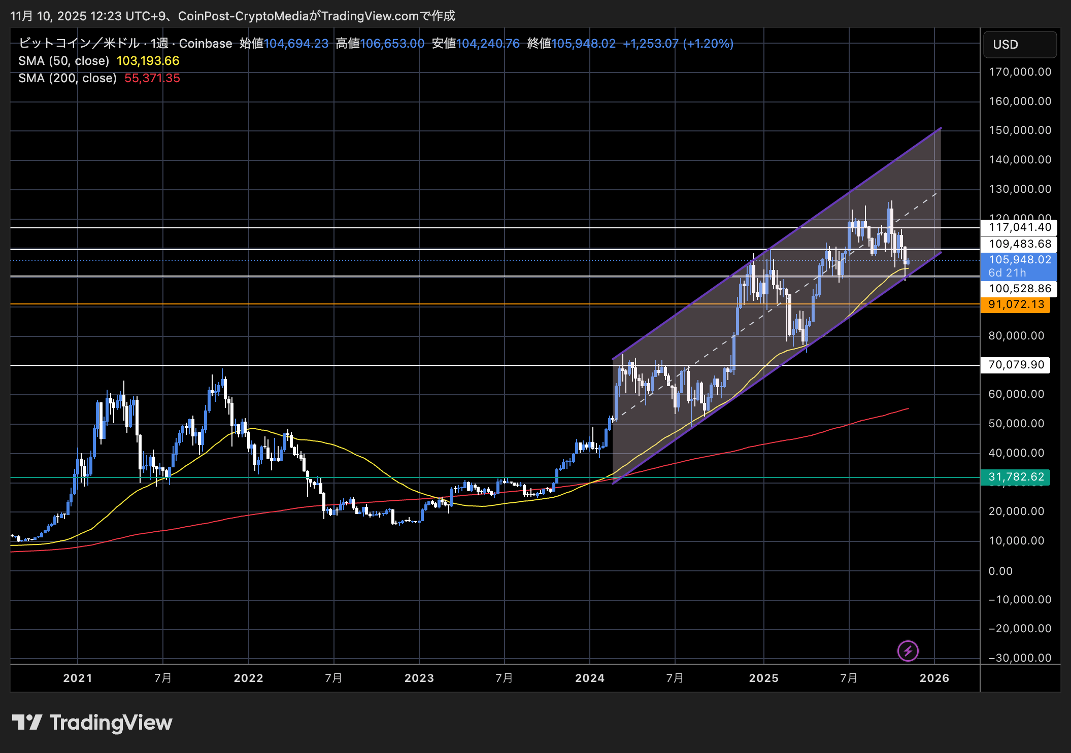
Task: Click the 2024 label on the time axis
Action: tap(589, 678)
